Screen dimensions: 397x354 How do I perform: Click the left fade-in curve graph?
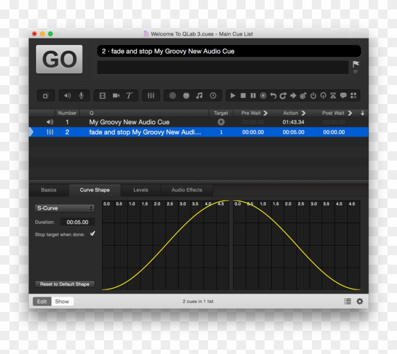pyautogui.click(x=165, y=245)
